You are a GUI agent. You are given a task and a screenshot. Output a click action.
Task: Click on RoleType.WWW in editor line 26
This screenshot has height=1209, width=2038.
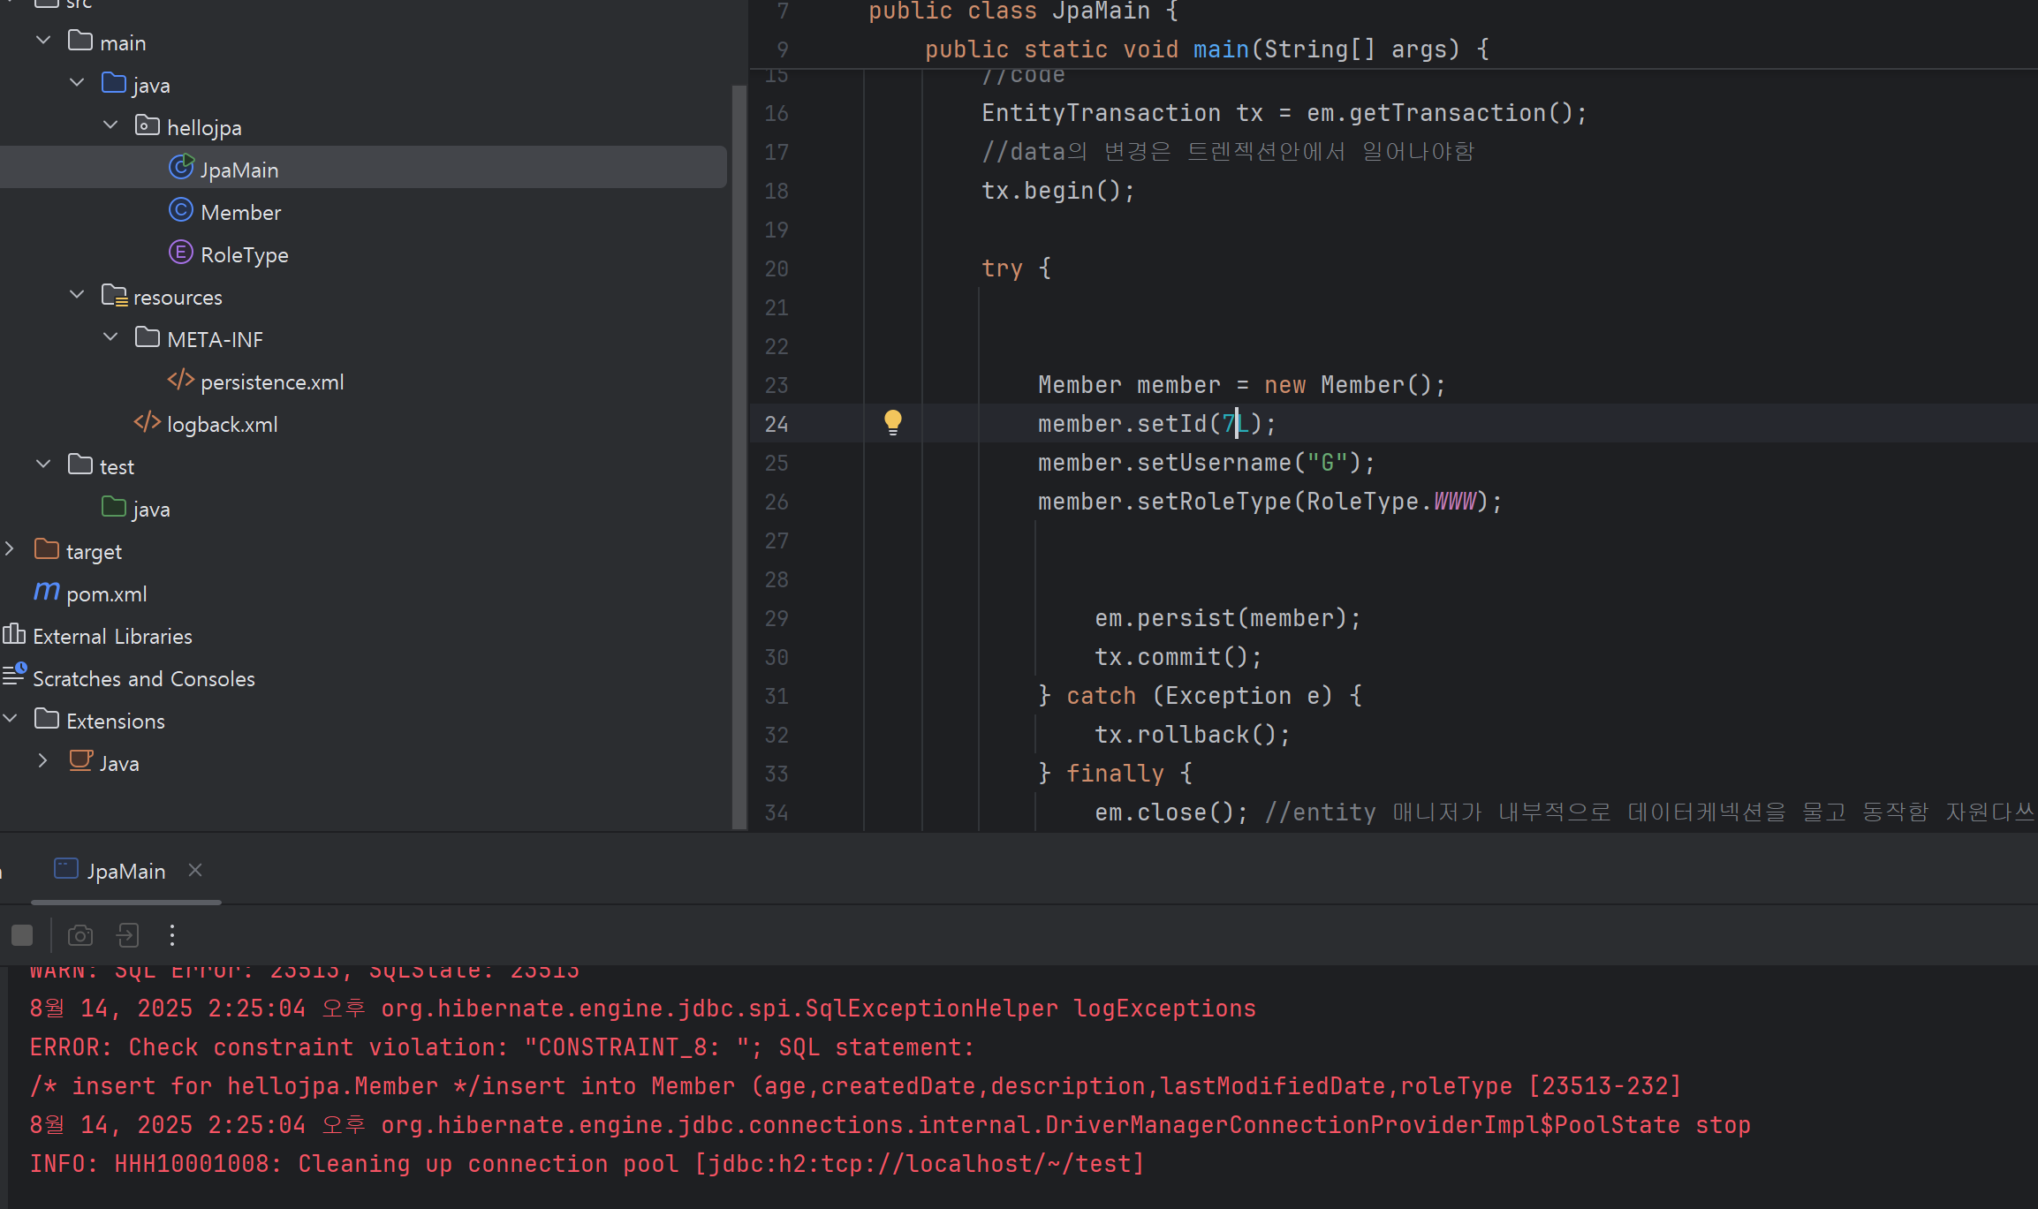coord(1391,501)
